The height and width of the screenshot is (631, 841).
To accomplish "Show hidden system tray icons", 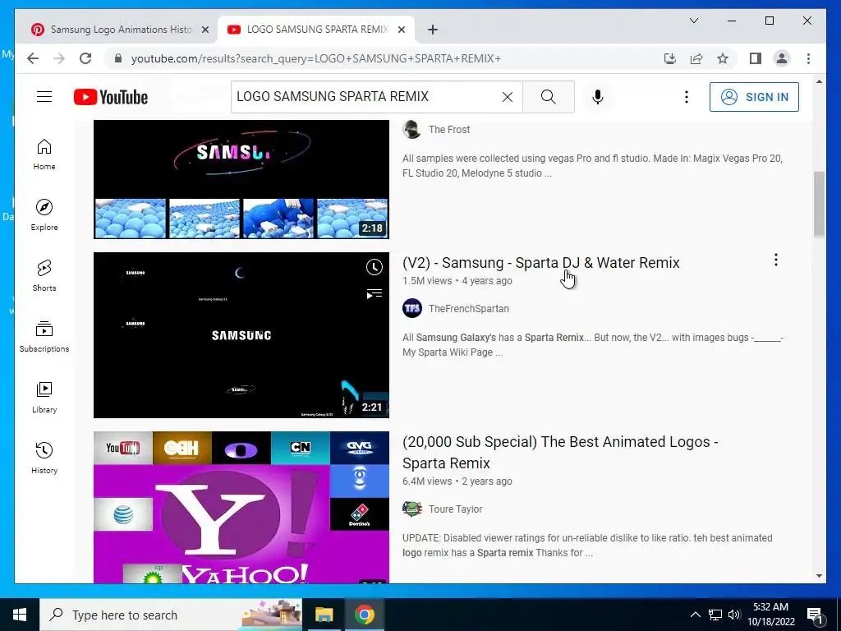I will [695, 615].
